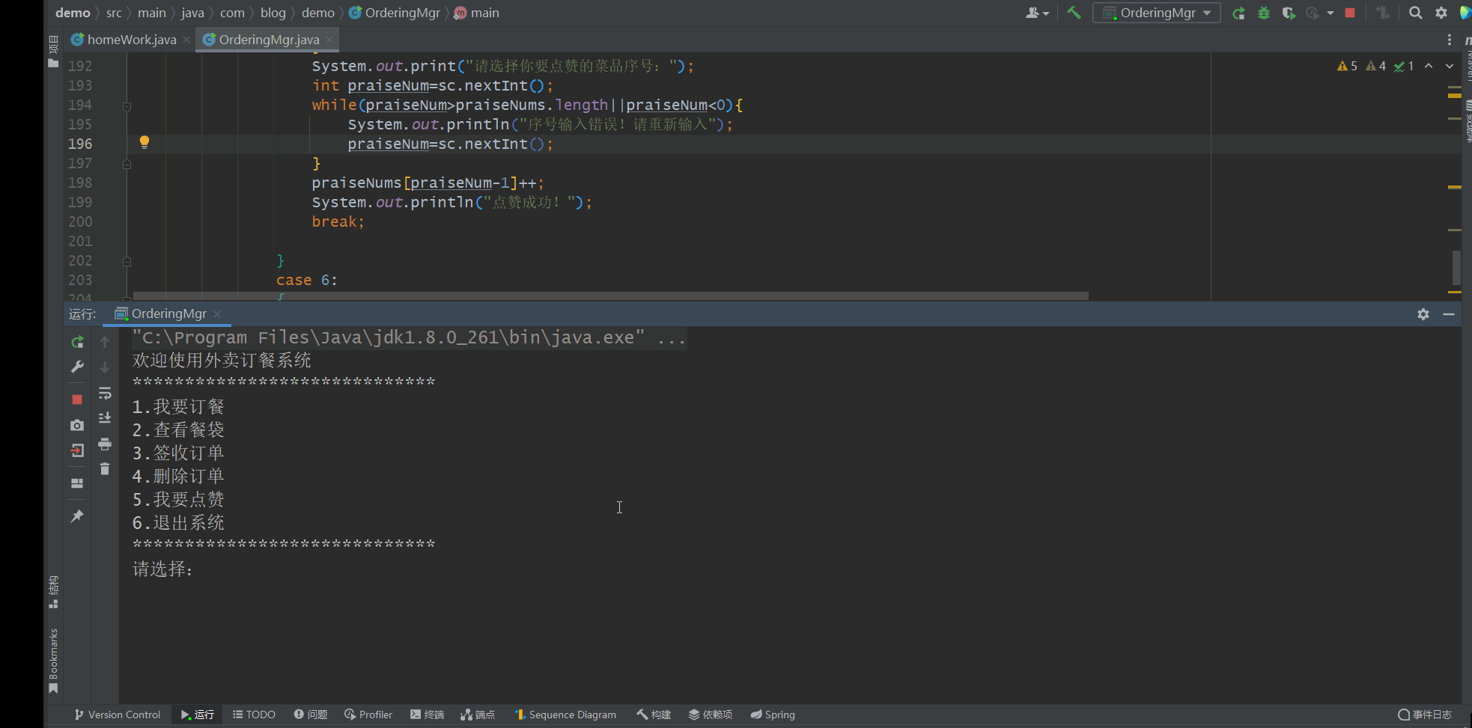Viewport: 1472px width, 728px height.
Task: Stop process in Run panel
Action: [77, 400]
